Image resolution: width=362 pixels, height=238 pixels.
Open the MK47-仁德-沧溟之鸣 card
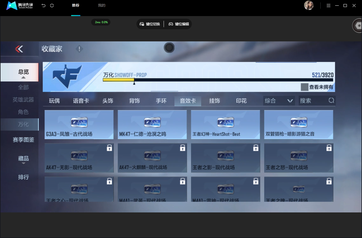point(152,125)
